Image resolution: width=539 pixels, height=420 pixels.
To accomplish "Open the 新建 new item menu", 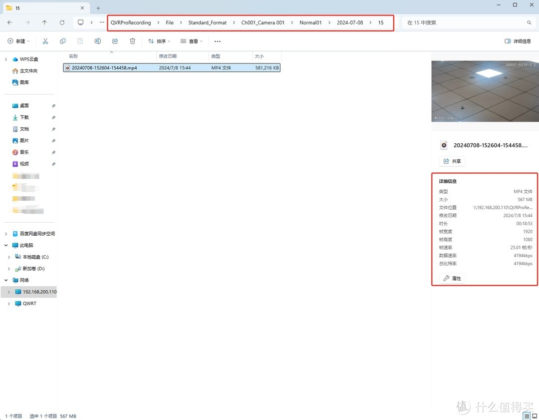I will point(18,41).
